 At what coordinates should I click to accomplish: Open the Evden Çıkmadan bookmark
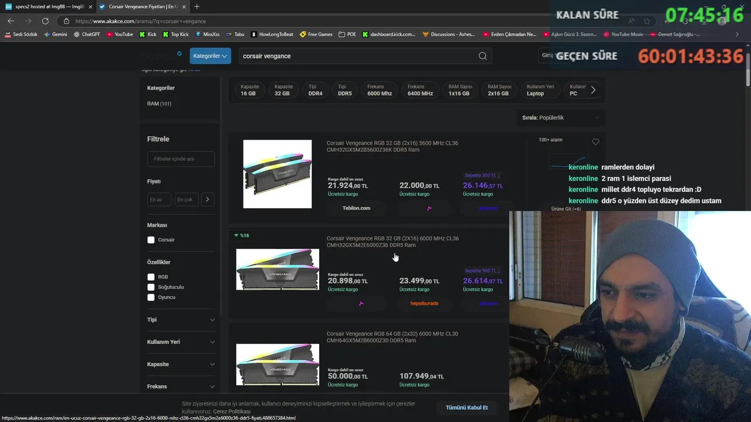tap(509, 35)
